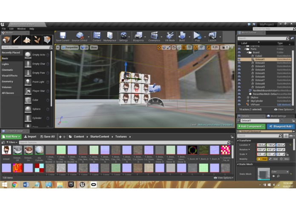Click Save All button
The height and width of the screenshot is (210, 296).
click(48, 136)
